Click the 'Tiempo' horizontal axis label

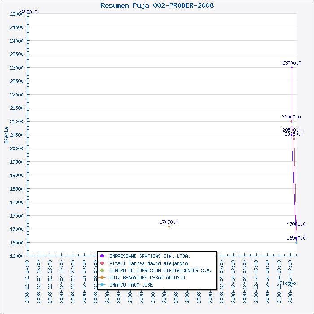pyautogui.click(x=287, y=283)
